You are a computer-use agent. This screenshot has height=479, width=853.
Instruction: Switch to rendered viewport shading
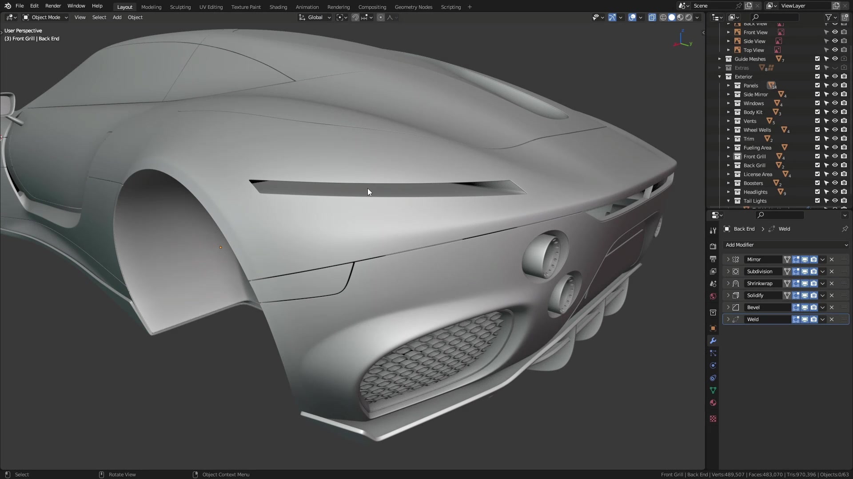689,17
